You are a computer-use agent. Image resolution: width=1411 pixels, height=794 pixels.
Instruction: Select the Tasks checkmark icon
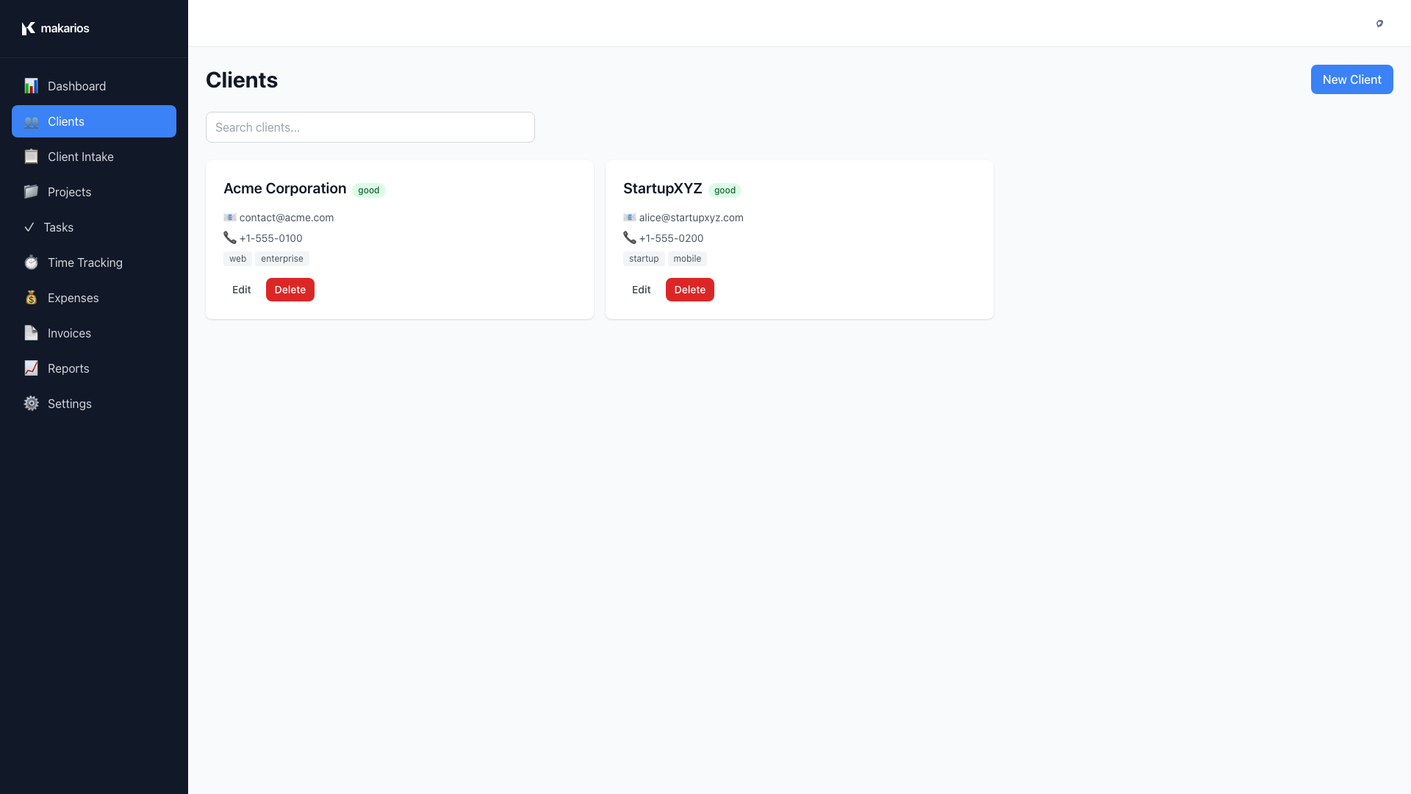(31, 227)
